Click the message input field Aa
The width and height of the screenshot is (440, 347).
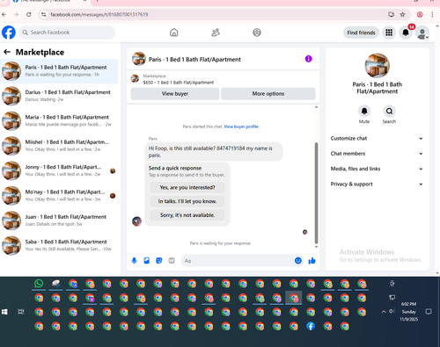pyautogui.click(x=238, y=261)
